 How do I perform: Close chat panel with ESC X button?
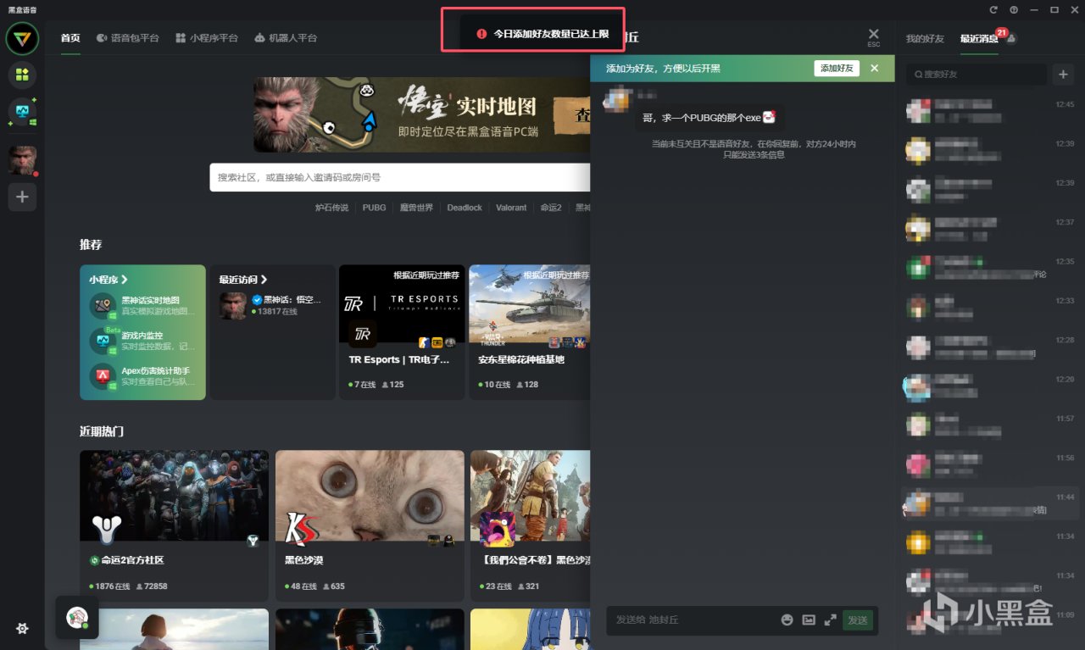point(874,36)
